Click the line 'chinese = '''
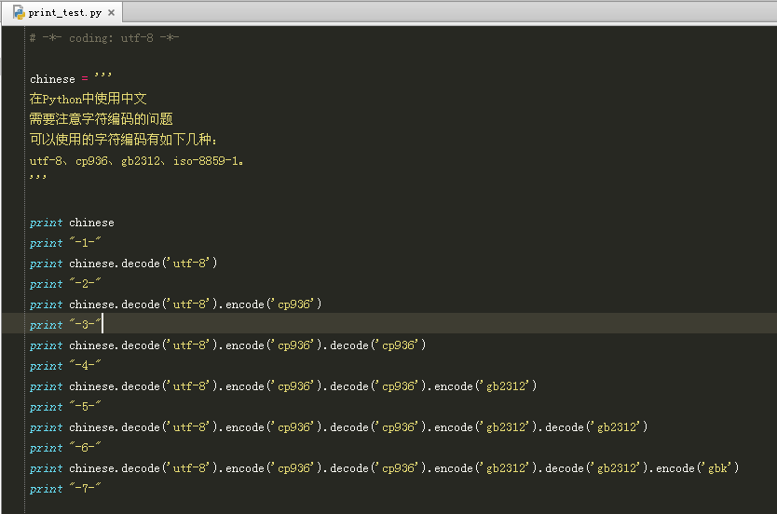The image size is (777, 514). point(71,78)
